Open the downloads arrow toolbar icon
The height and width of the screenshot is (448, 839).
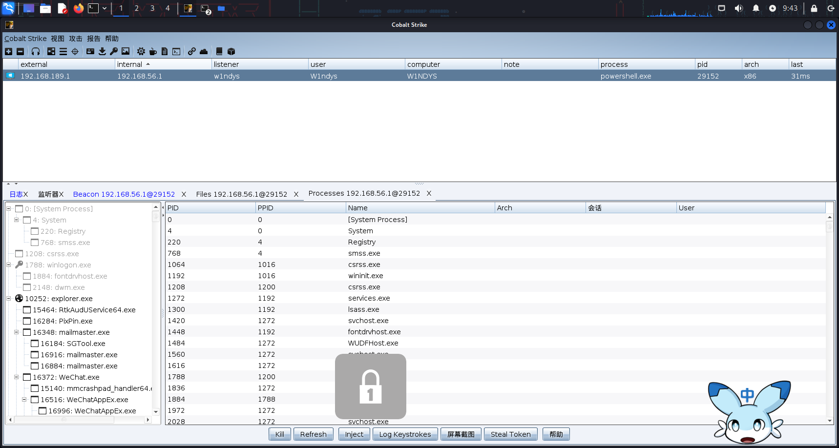click(x=102, y=51)
